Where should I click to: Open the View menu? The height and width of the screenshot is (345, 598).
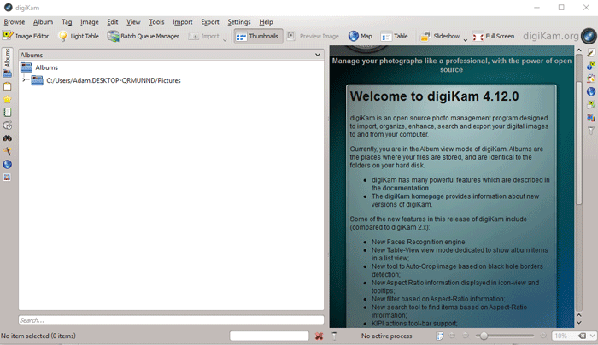[133, 22]
